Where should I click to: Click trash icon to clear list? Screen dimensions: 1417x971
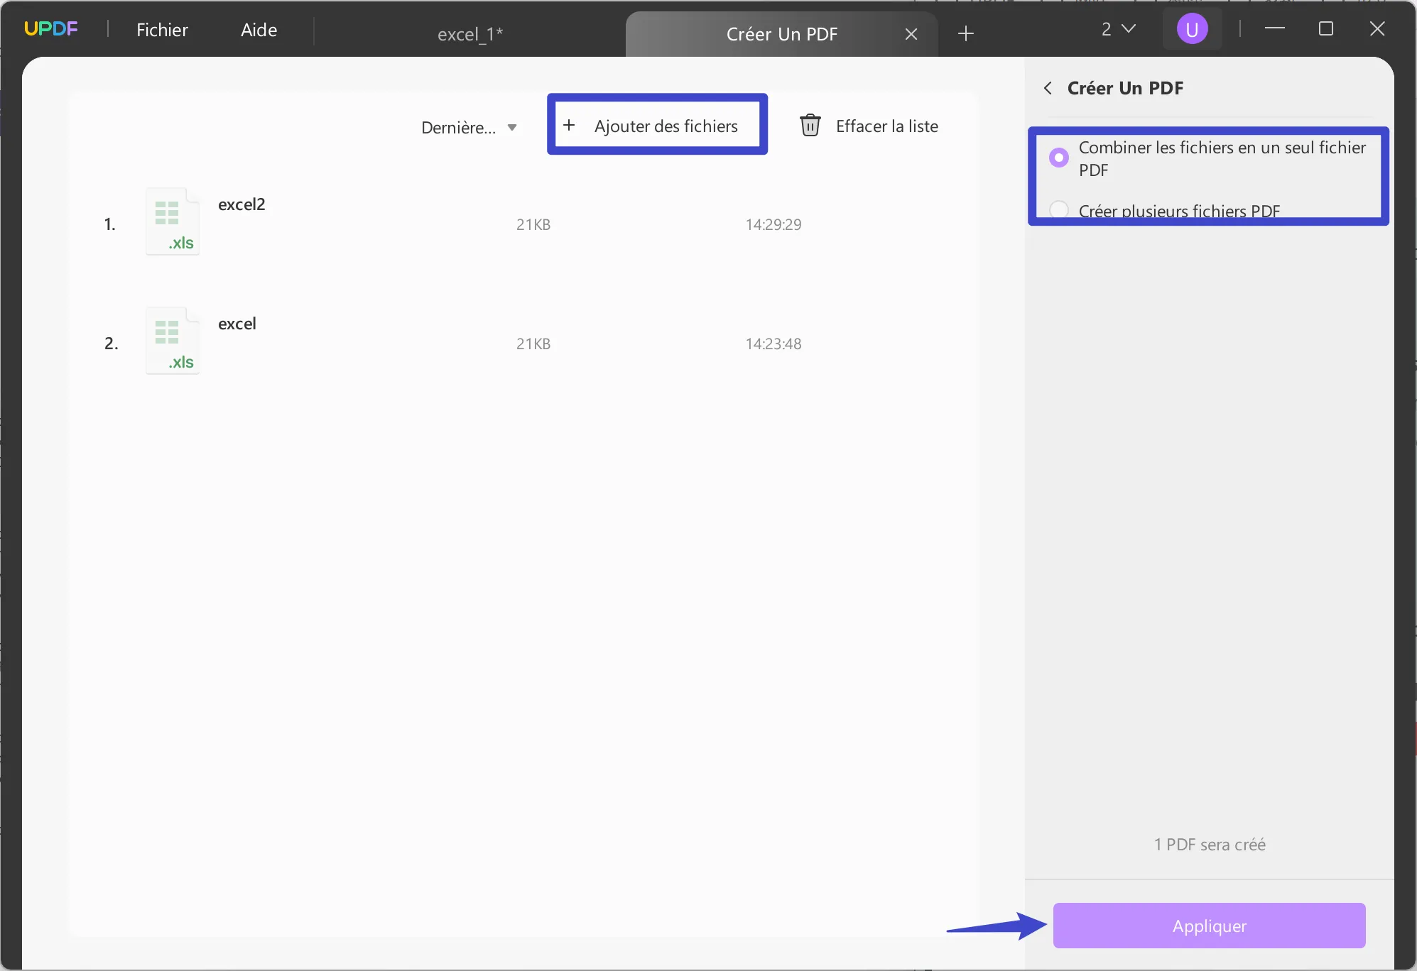point(810,126)
